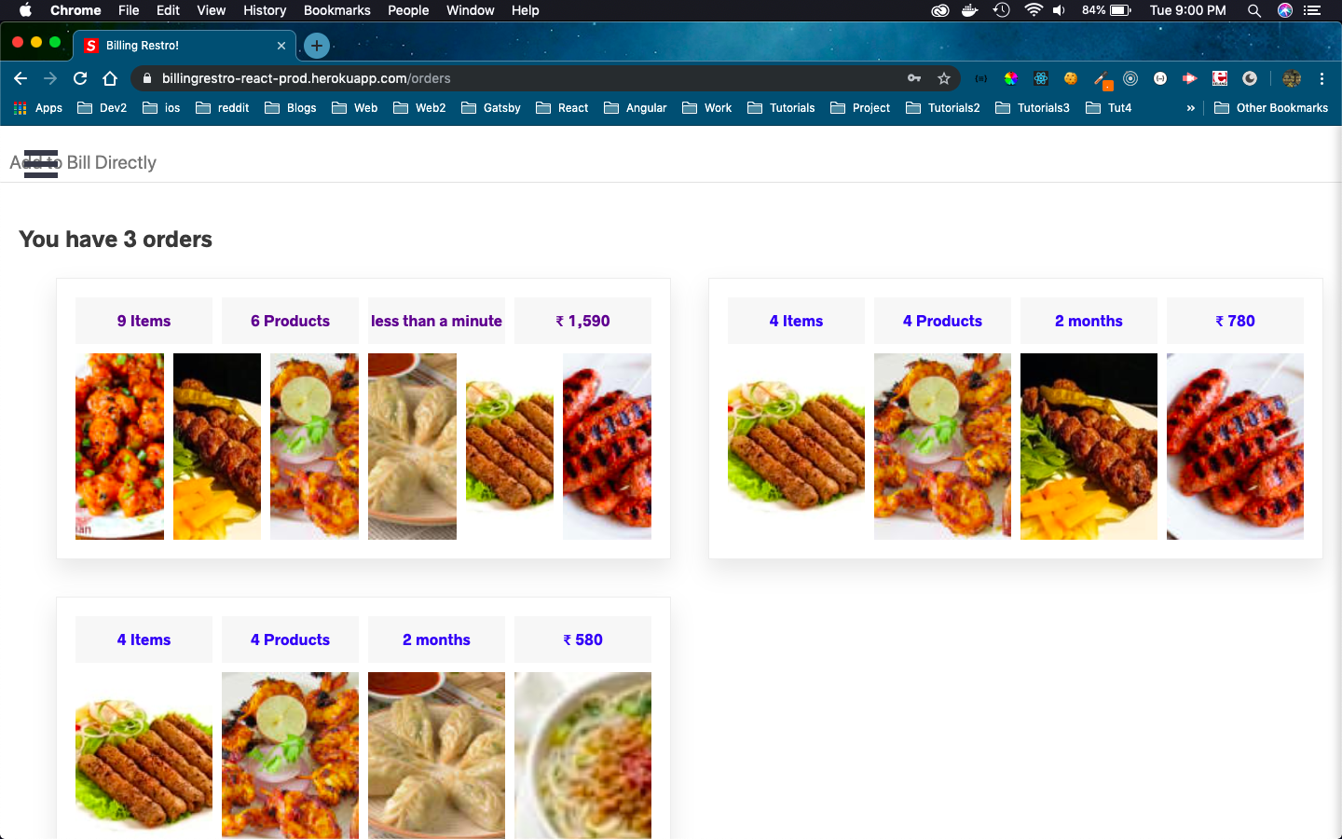1342x839 pixels.
Task: Open the Bookmarks menu
Action: (336, 10)
